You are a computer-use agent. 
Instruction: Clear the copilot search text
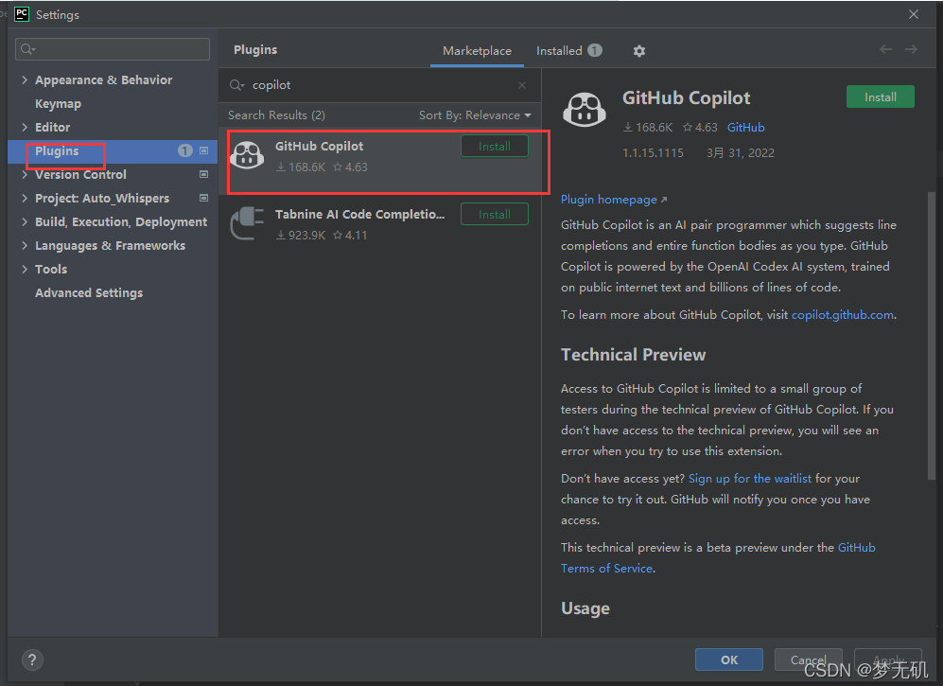[x=522, y=85]
